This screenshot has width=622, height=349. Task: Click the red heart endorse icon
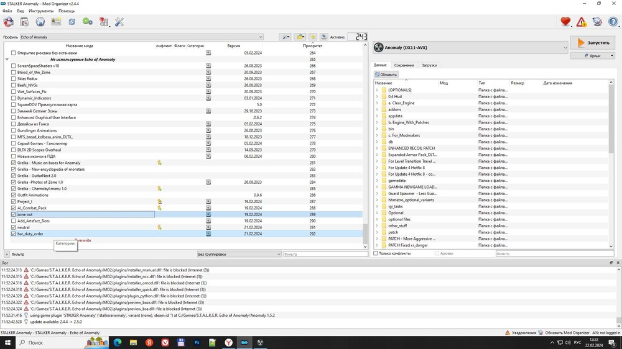click(x=565, y=22)
